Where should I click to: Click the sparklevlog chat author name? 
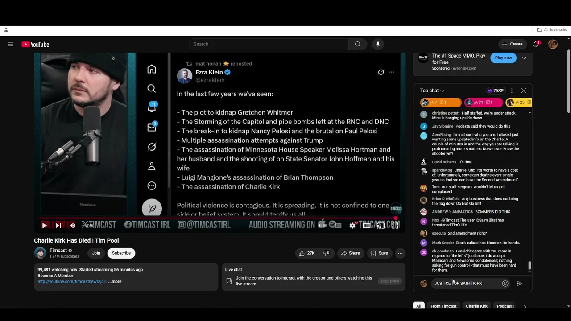(x=442, y=170)
